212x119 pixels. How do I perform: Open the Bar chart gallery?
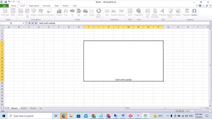pyautogui.click(x=79, y=13)
